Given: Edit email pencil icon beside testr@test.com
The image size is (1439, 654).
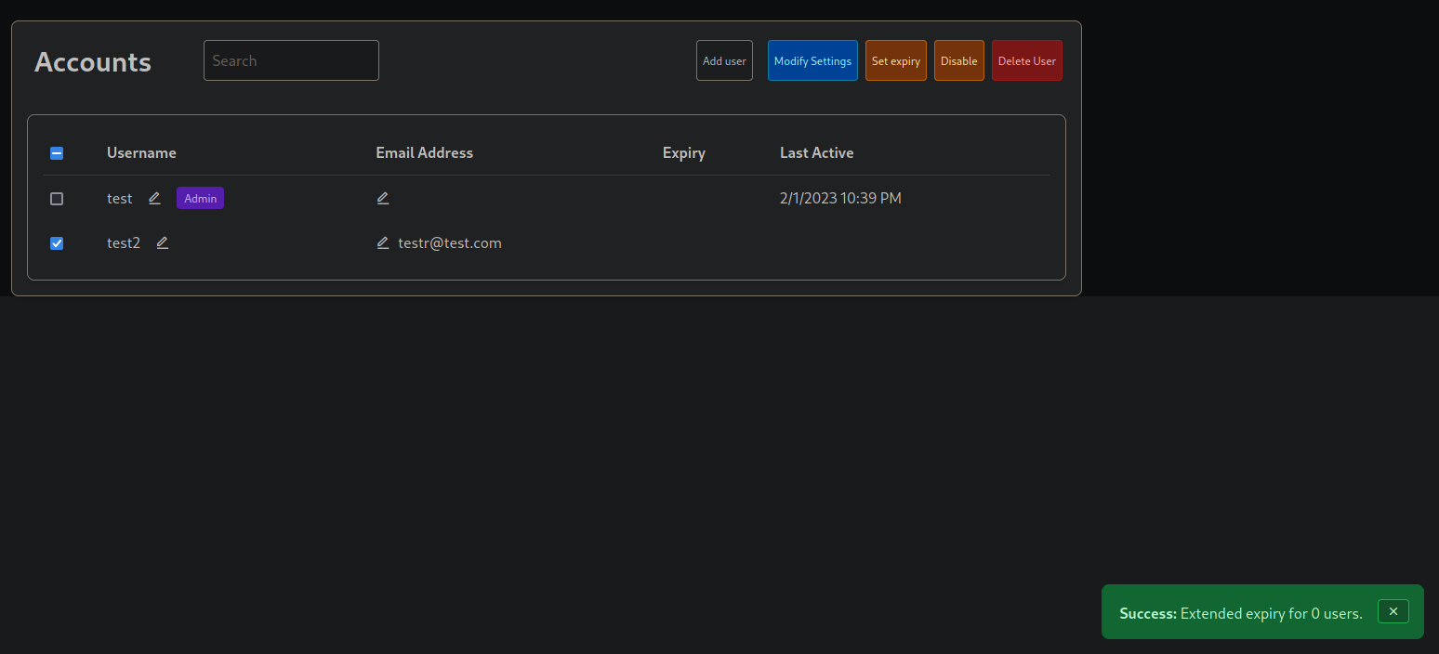Looking at the screenshot, I should (x=383, y=242).
